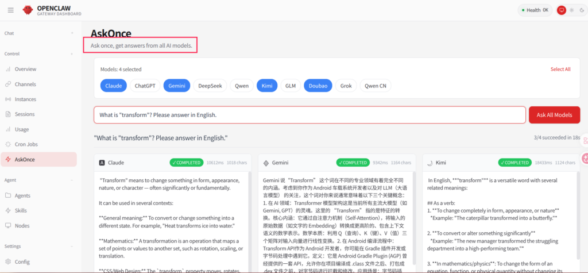Click the Kimi COMPLETED status badge
The image size is (588, 273).
tap(515, 163)
